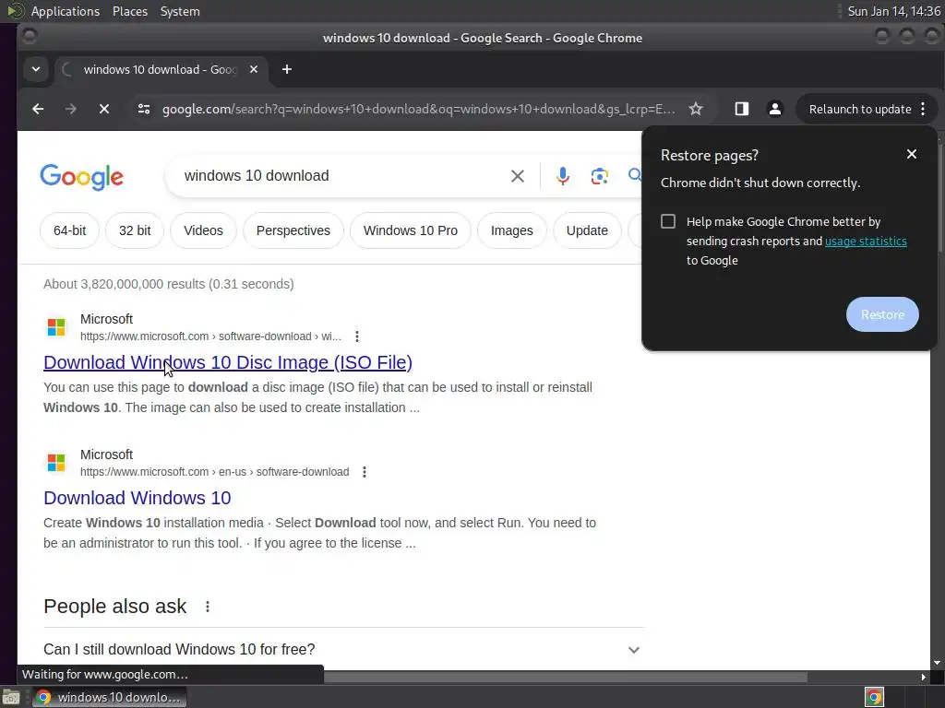Open the System menu
The width and height of the screenshot is (945, 708).
pos(180,11)
